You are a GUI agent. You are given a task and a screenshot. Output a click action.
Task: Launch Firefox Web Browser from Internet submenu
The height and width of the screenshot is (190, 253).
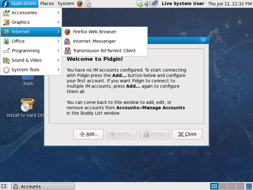click(95, 32)
